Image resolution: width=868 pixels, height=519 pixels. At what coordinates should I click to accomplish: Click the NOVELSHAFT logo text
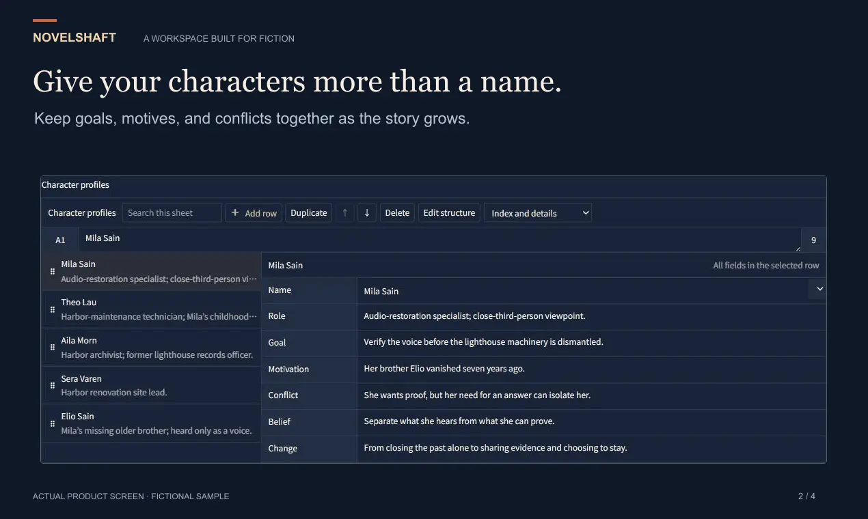point(74,38)
